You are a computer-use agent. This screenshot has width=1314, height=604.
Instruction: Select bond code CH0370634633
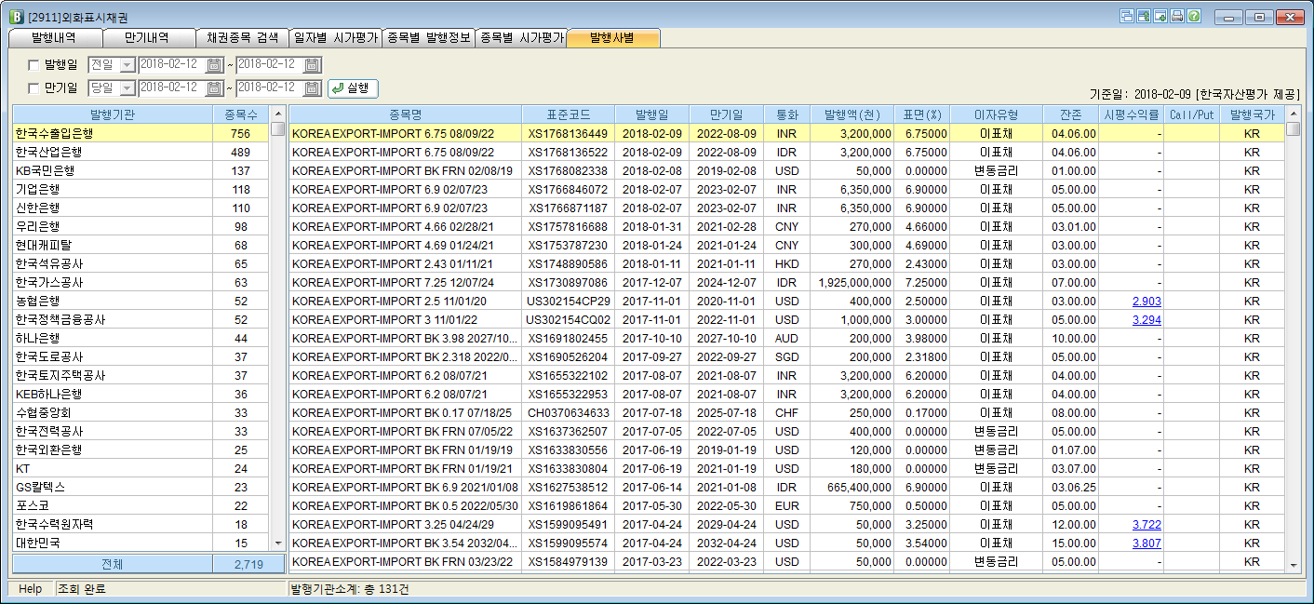coord(568,413)
